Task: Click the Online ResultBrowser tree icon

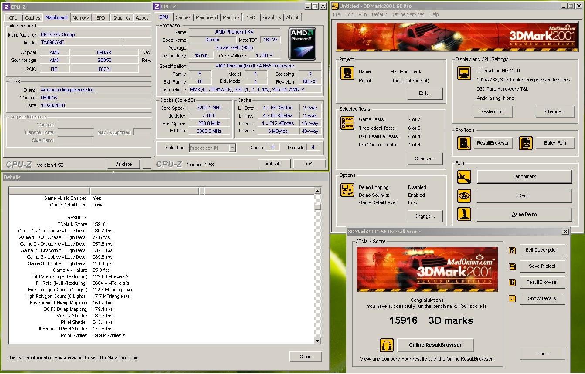Action: [387, 345]
